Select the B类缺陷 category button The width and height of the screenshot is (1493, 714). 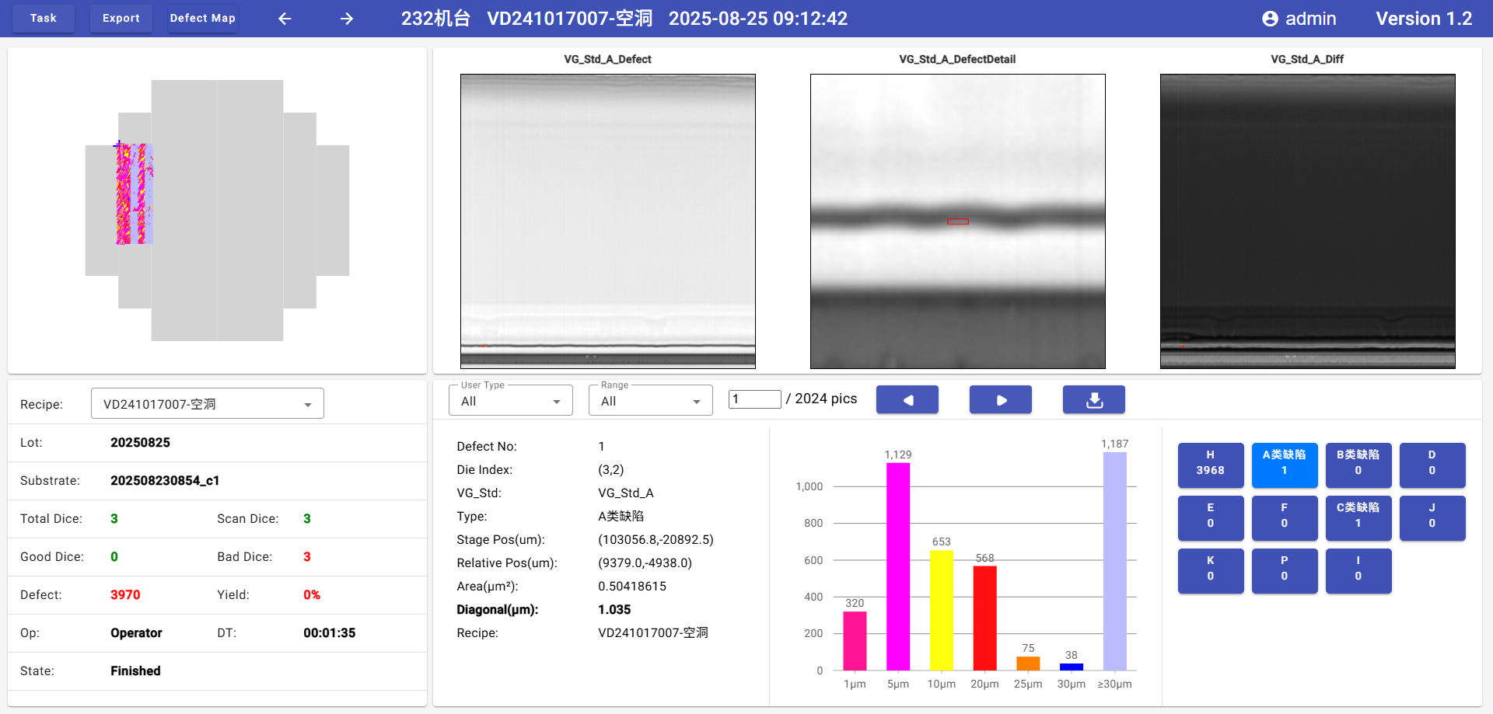1358,463
